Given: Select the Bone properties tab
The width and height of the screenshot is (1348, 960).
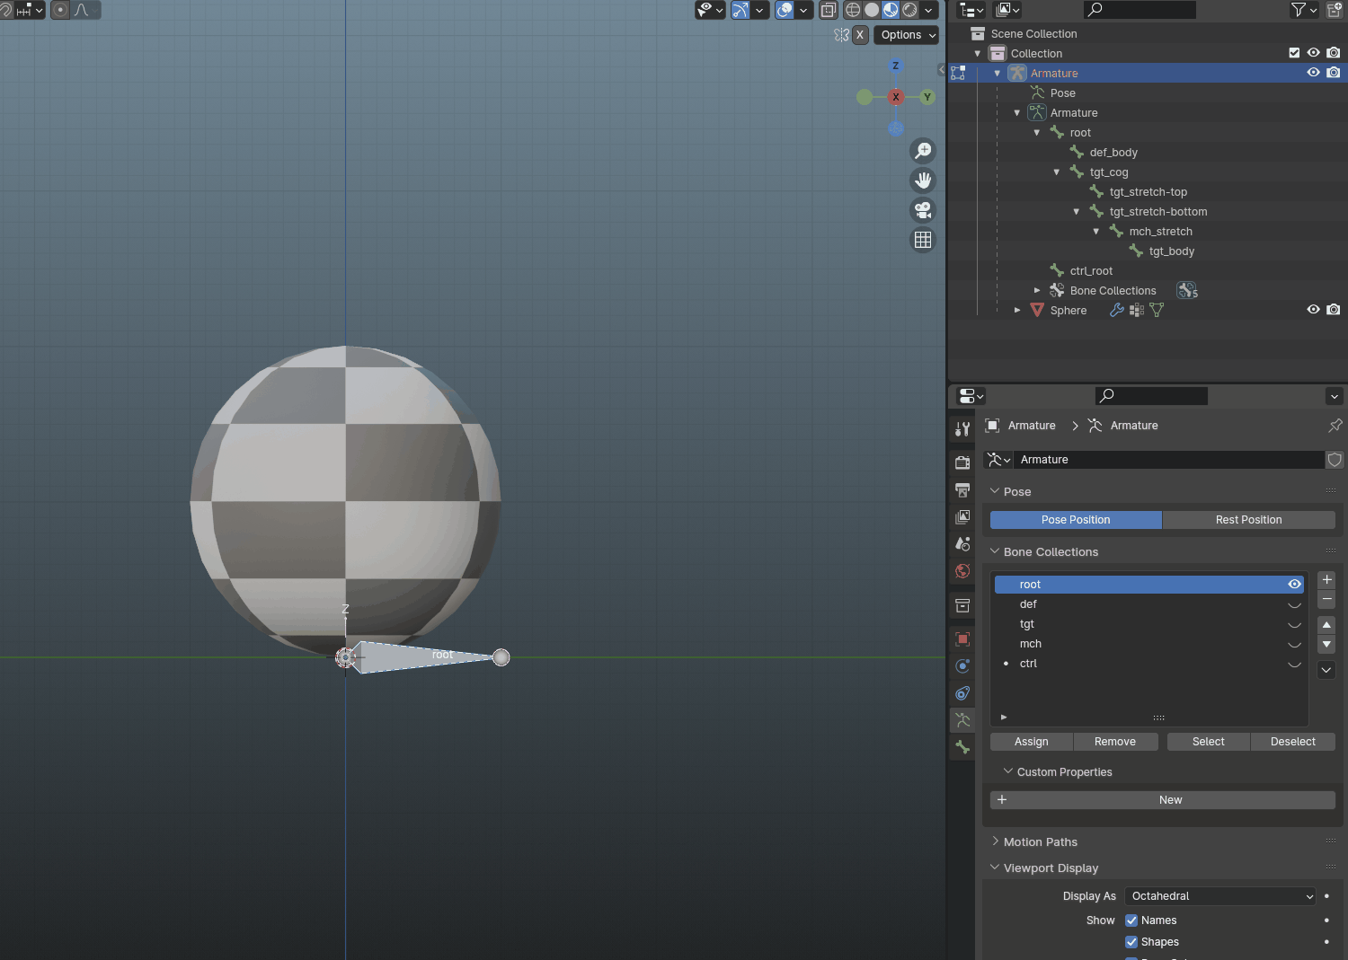Looking at the screenshot, I should coord(962,746).
